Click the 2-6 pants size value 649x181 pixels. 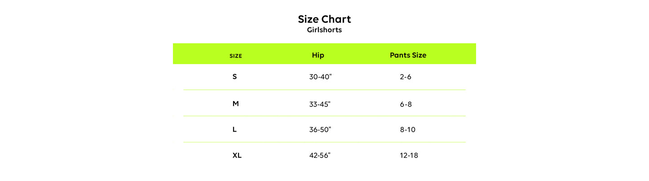(406, 77)
